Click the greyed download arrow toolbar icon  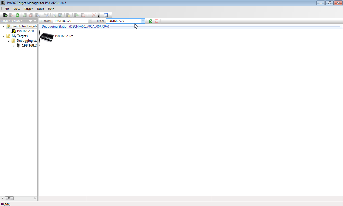(60, 15)
